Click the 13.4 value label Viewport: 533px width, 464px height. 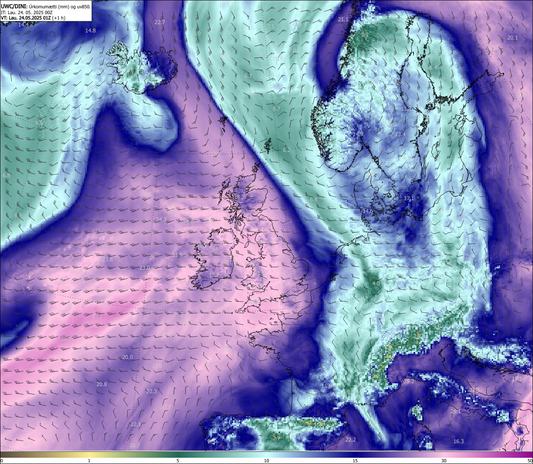pyautogui.click(x=400, y=134)
